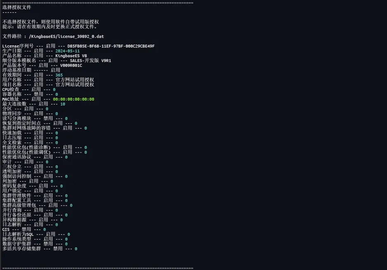Click the 最大连接数 value 10
This screenshot has height=270, width=387.
coord(63,104)
